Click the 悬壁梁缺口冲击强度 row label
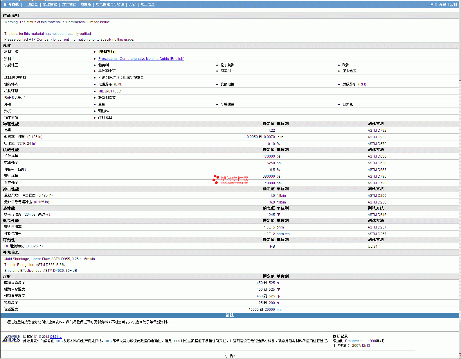Screen dimensions: 461x359 point(28,195)
